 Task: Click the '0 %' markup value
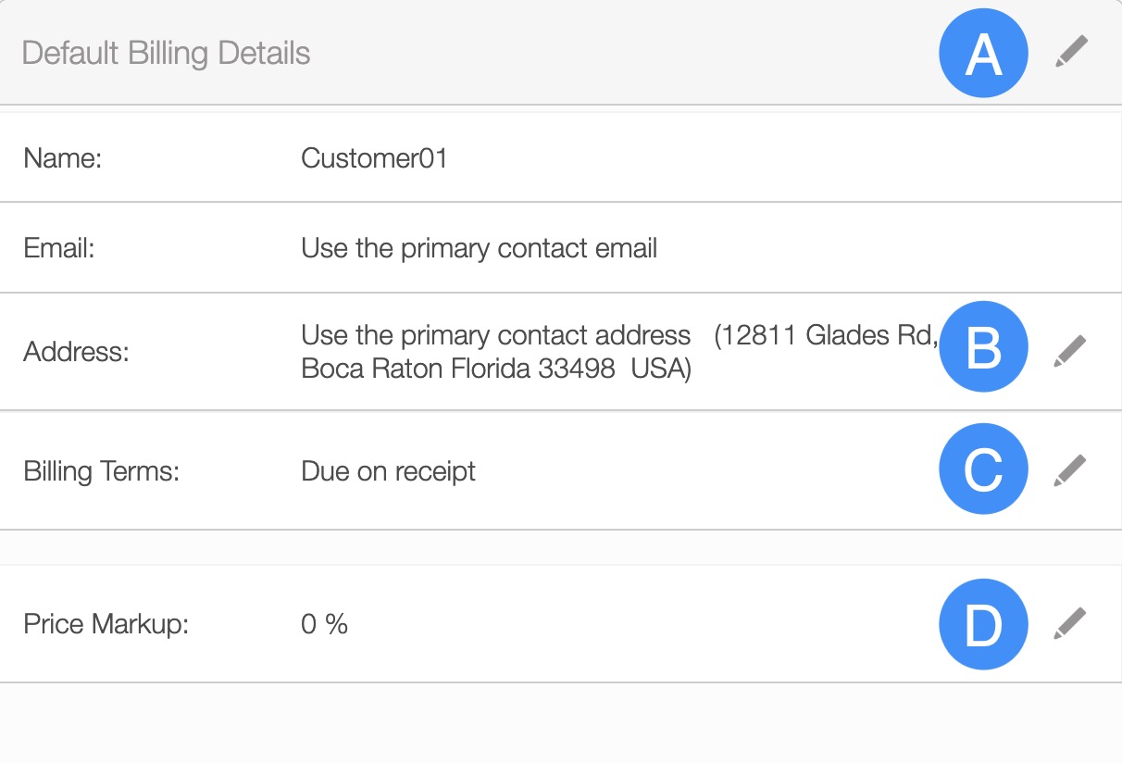(324, 624)
